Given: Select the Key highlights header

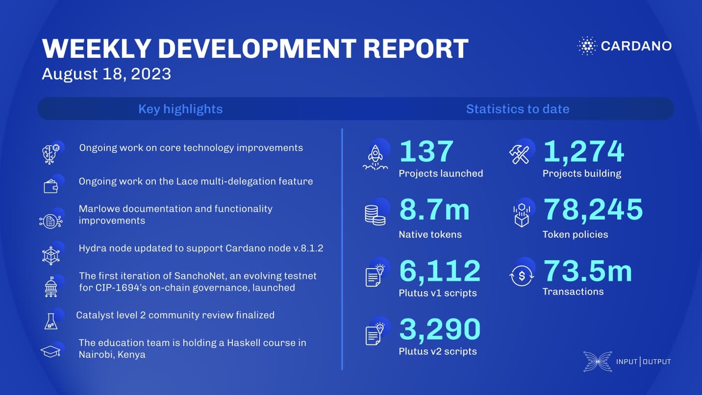Looking at the screenshot, I should [x=180, y=109].
